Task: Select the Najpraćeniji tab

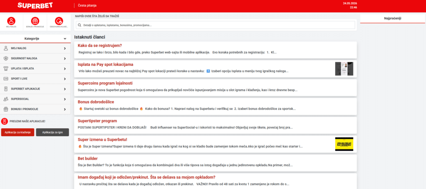Action: pyautogui.click(x=393, y=18)
